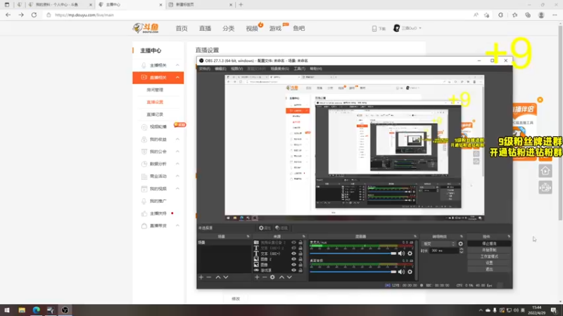Collapse the 直播相关 sidebar section

pos(177,77)
